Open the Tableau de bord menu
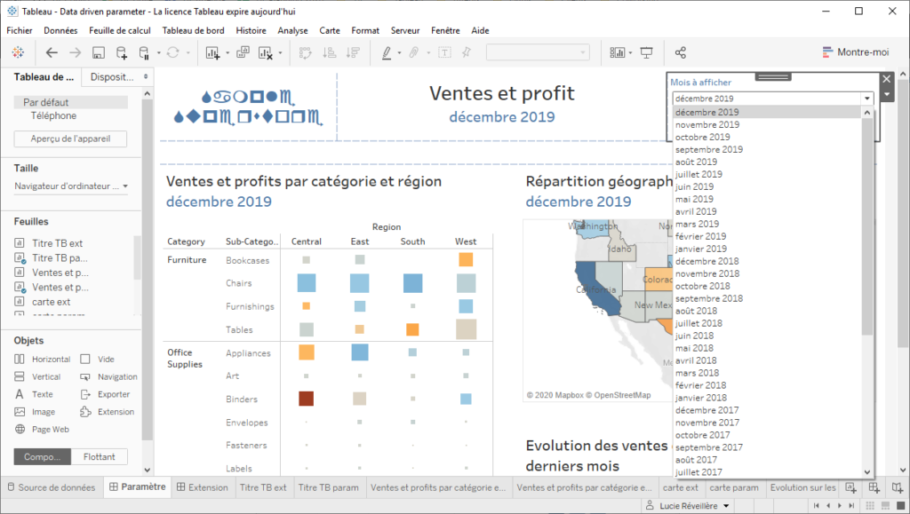Screen dimensions: 910x514 point(193,30)
